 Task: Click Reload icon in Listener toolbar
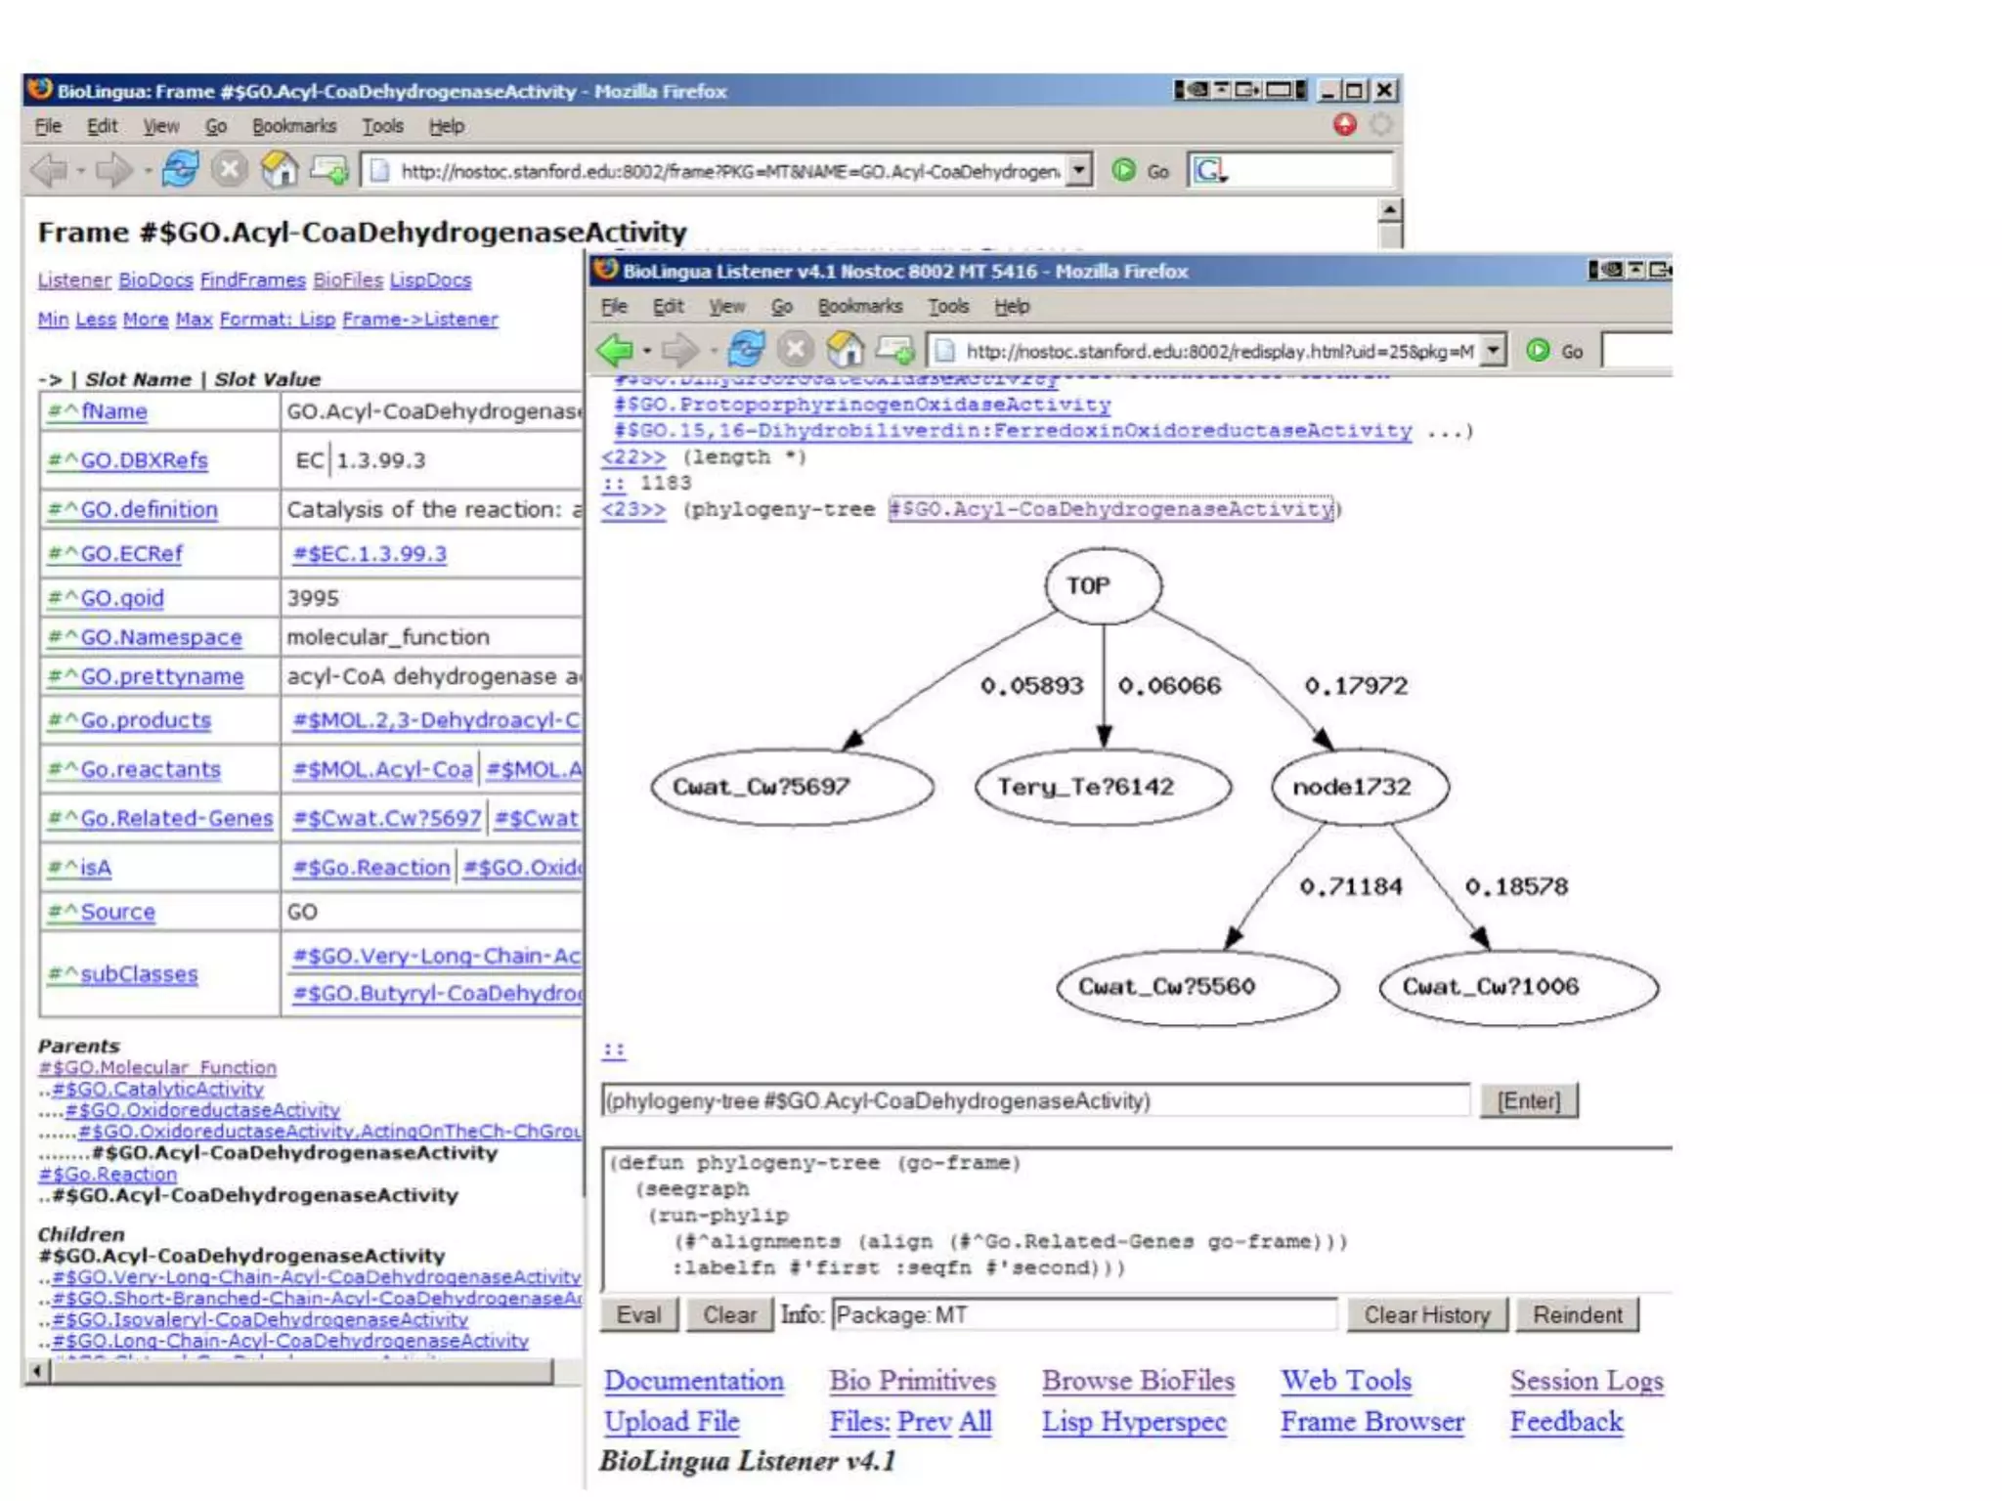[746, 350]
